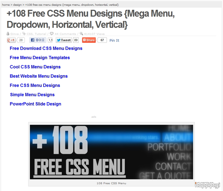Screen dimensions: 223x191
Task: Open the 44 Comments link
Action: (x=65, y=34)
